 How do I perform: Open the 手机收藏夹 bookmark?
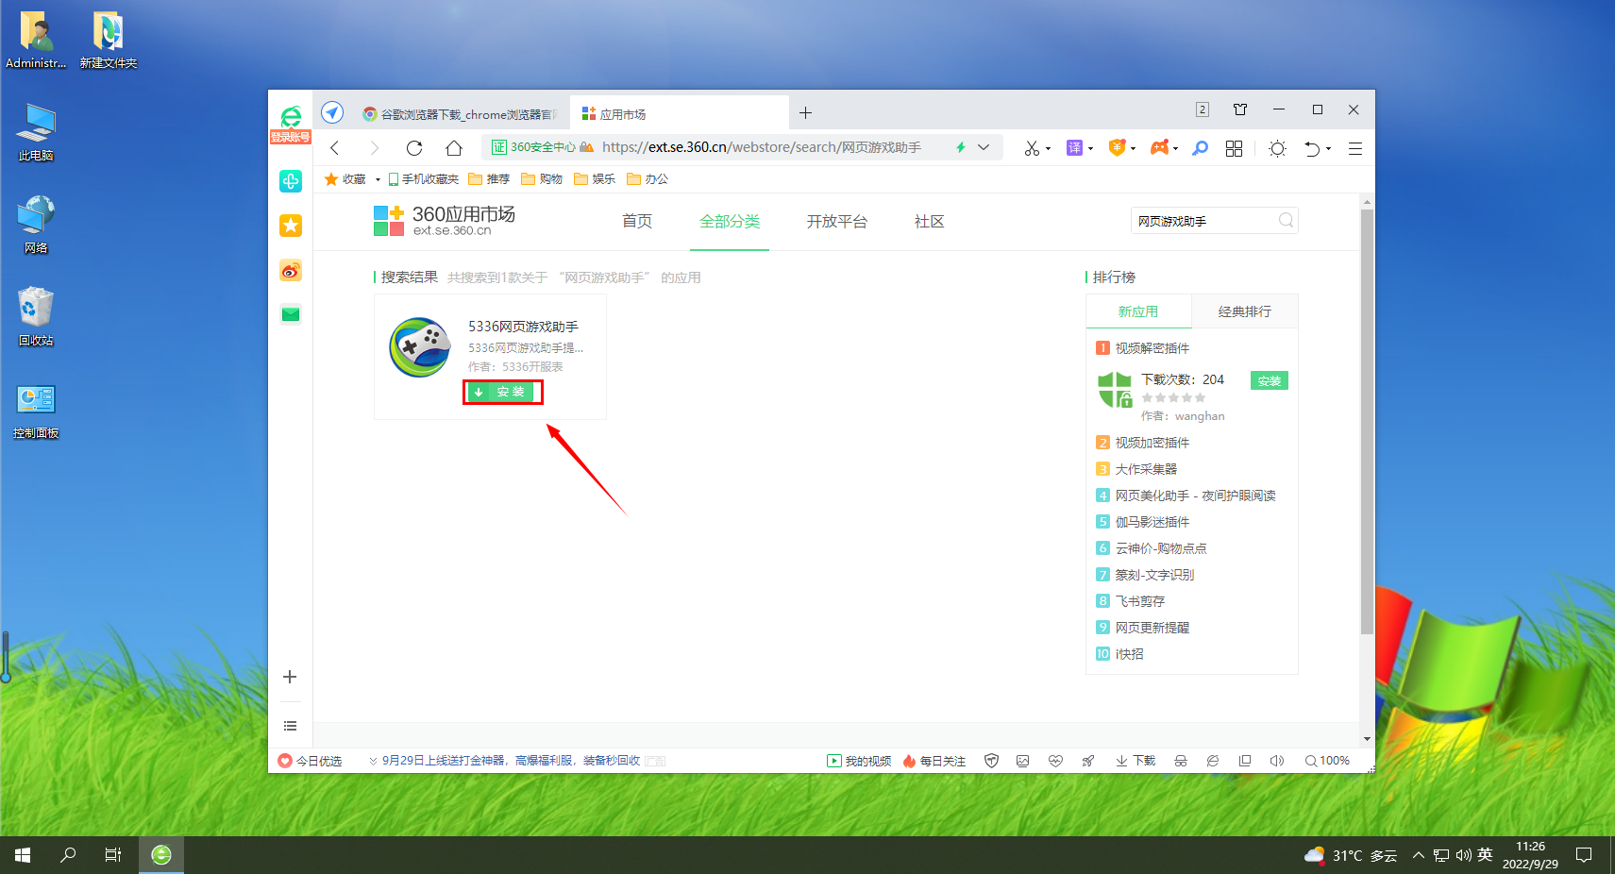[x=423, y=179]
